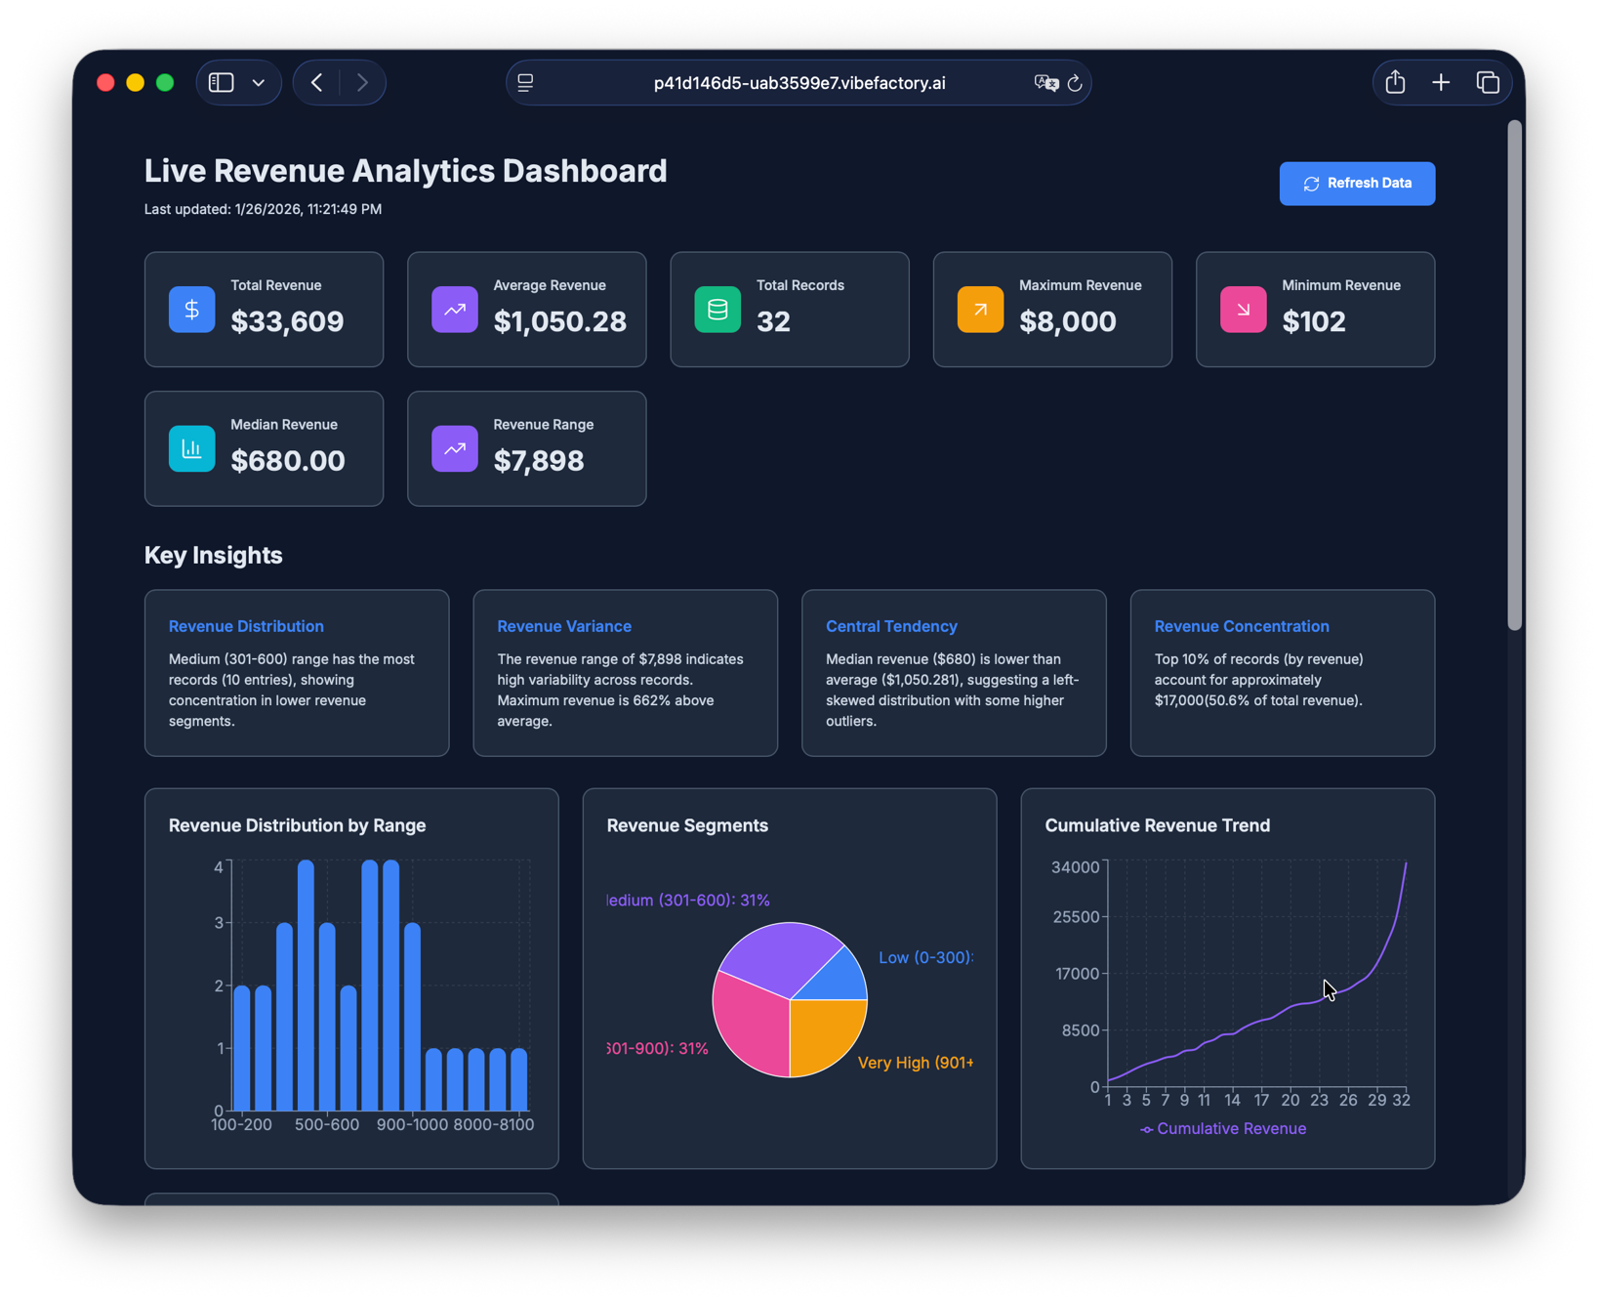This screenshot has width=1598, height=1301.
Task: Reload the page with the refresh icon
Action: 1075,83
